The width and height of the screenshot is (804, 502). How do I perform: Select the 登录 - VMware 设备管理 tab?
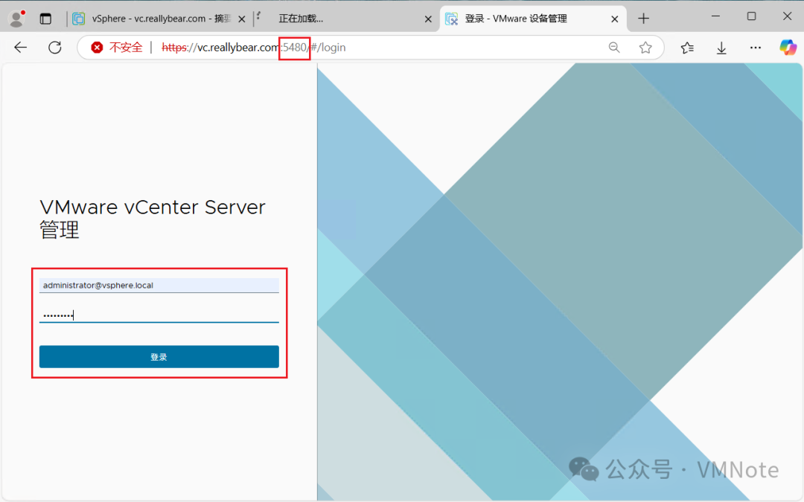click(x=532, y=19)
